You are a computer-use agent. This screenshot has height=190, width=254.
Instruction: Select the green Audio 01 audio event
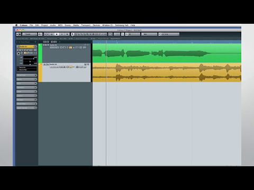point(167,53)
